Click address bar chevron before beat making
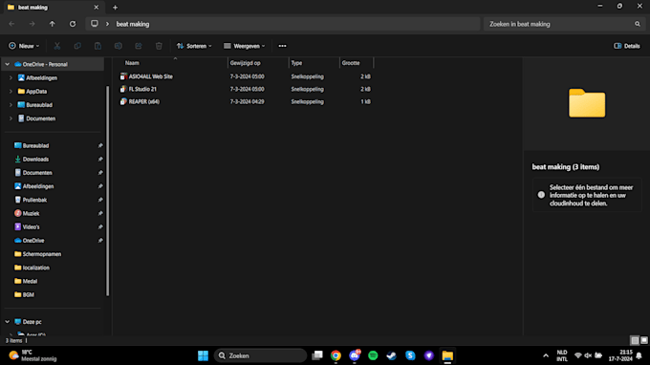Viewport: 650px width, 365px height. point(107,24)
